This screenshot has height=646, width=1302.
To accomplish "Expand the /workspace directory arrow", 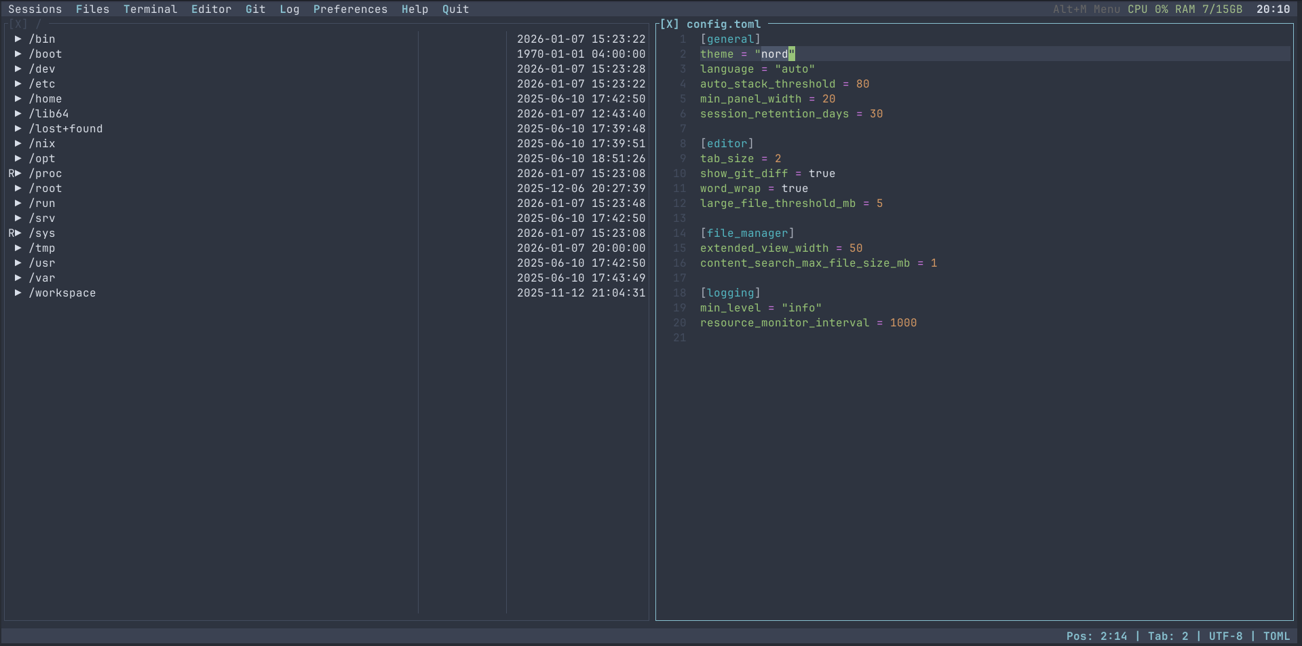I will pyautogui.click(x=18, y=293).
